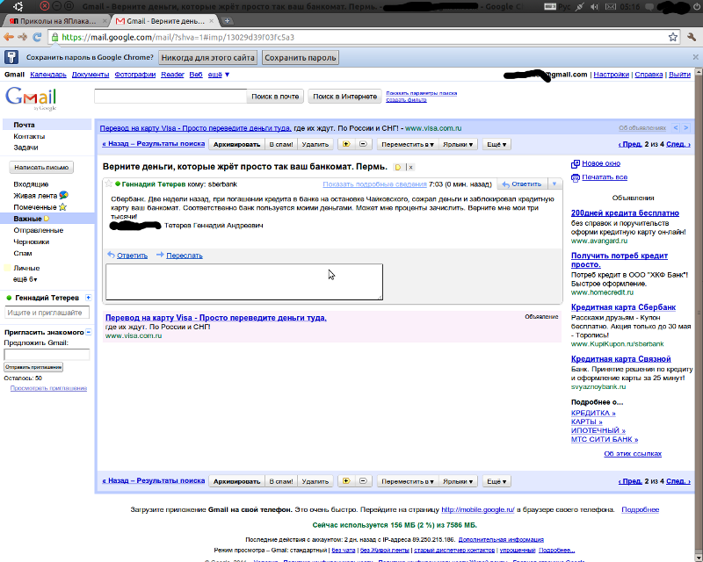The image size is (703, 562).
Task: Mark as important with the plus marker button in top toolbar
Action: [x=346, y=144]
